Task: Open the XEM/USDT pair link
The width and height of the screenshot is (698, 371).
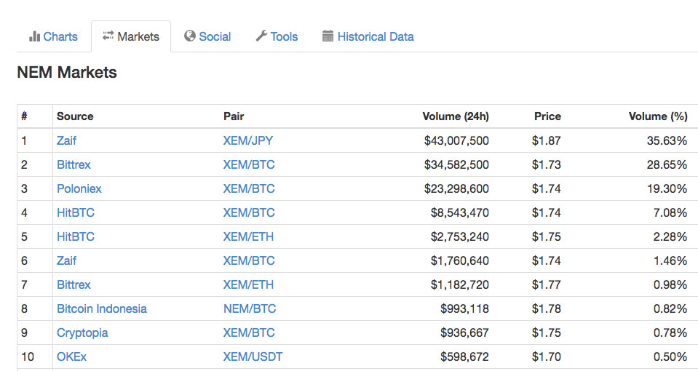Action: tap(253, 356)
